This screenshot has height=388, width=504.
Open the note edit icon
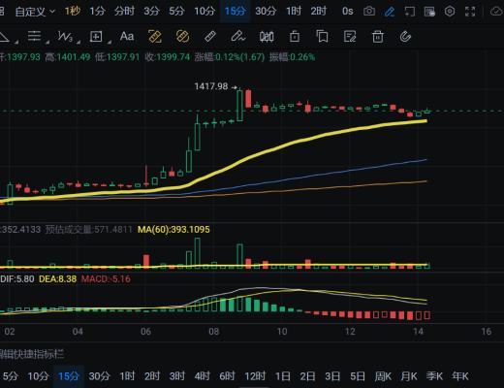tap(350, 37)
